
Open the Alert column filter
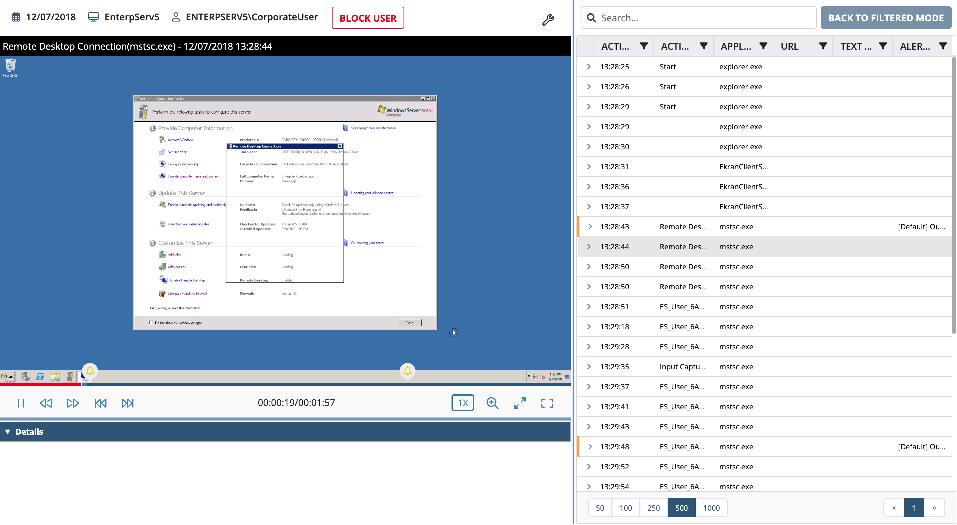point(943,46)
